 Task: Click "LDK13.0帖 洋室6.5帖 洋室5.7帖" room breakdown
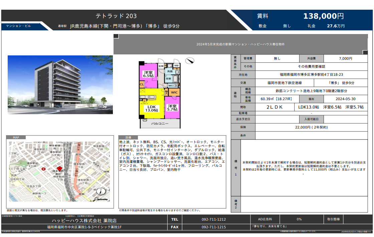[x=331, y=107]
